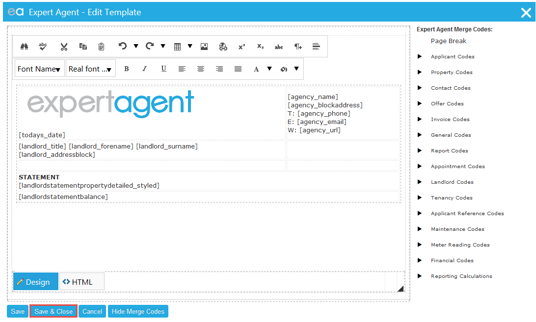Open the table options dropdown arrow

190,46
